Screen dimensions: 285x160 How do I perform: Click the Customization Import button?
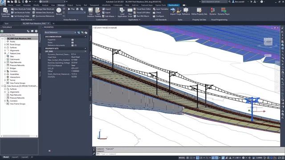click(106, 9)
